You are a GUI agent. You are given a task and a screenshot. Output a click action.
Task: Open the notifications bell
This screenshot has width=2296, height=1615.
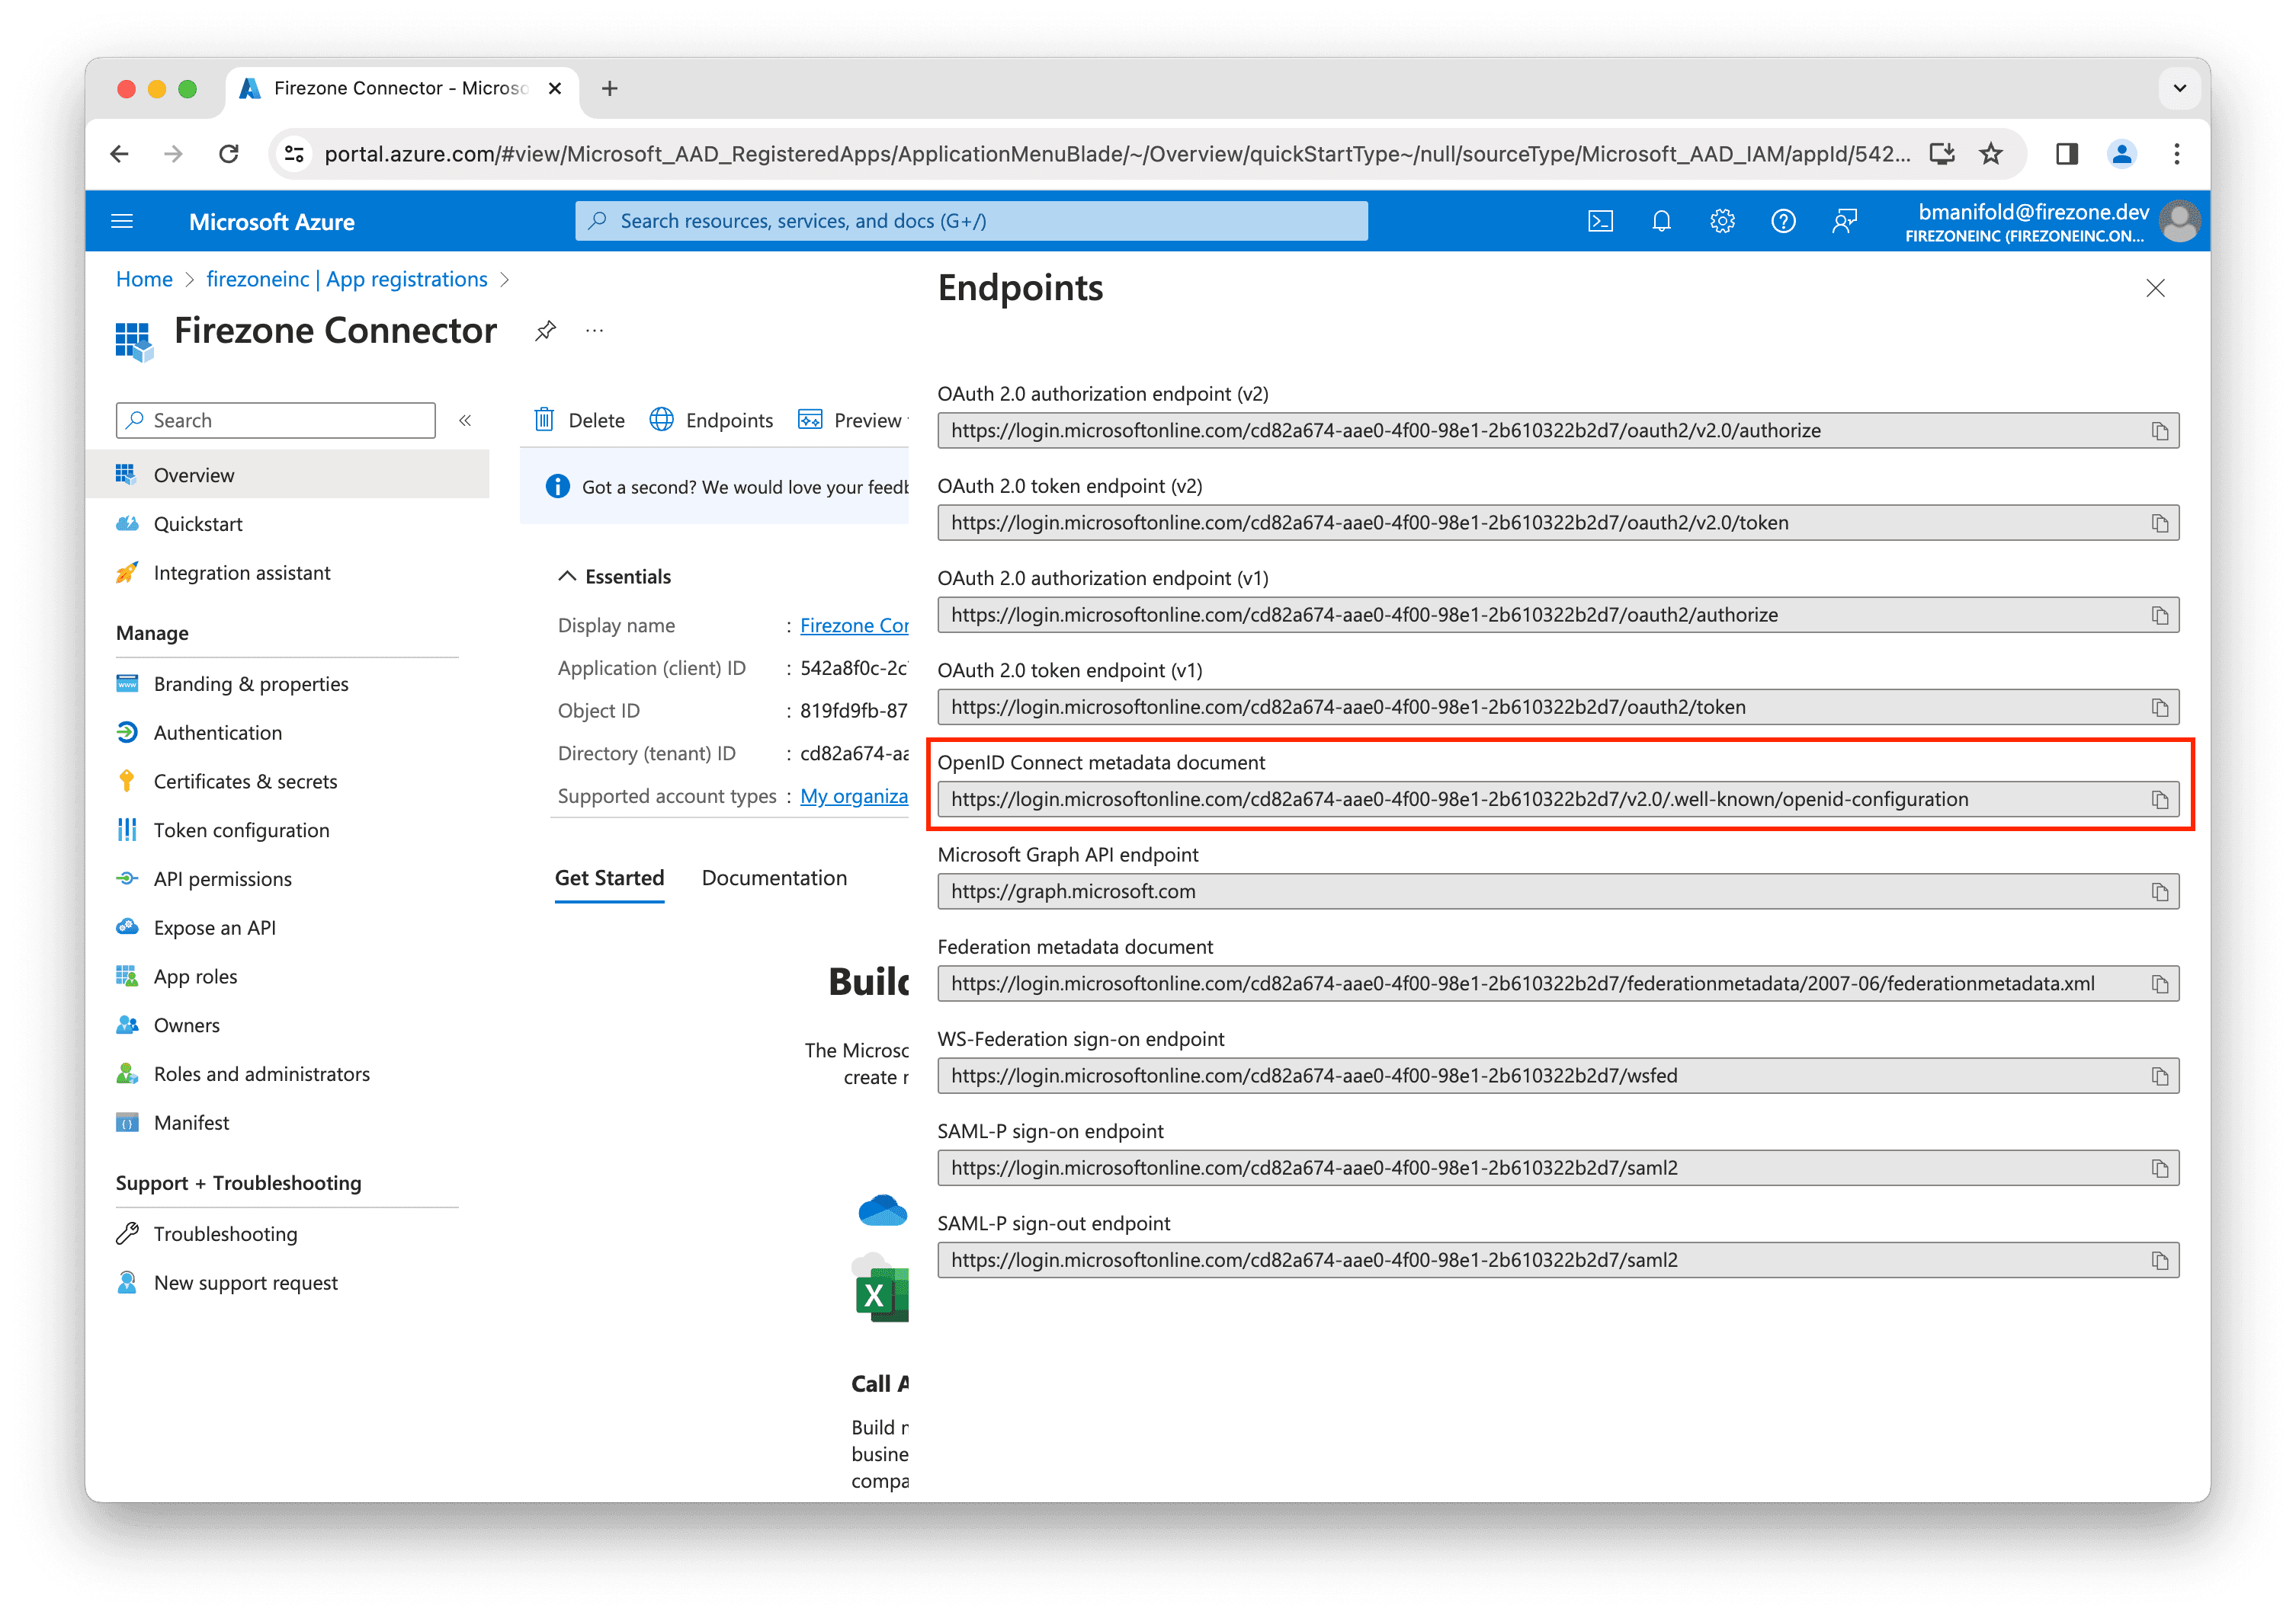(1661, 221)
